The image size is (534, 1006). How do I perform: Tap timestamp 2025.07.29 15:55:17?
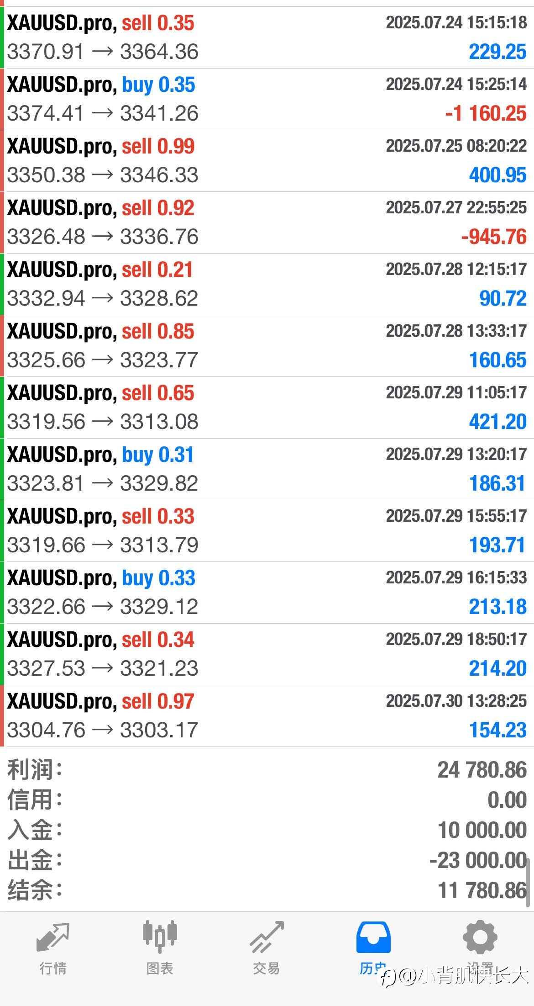coord(456,516)
